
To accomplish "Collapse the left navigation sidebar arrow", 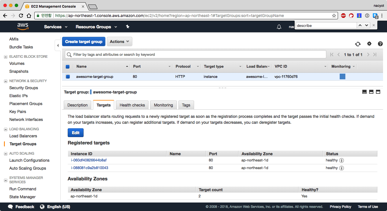I will (x=58, y=45).
